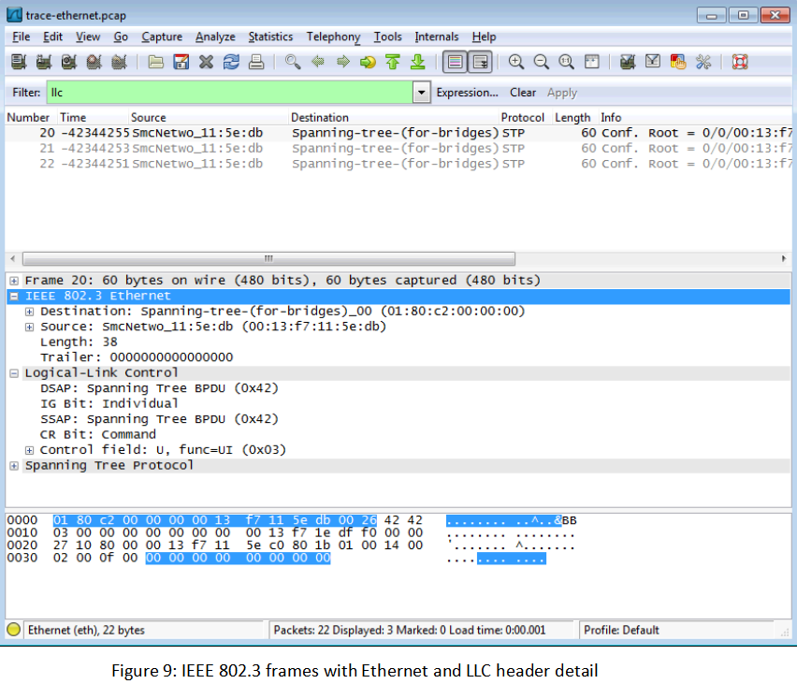Click the expert info yellow circle
This screenshot has width=797, height=684.
click(x=14, y=630)
